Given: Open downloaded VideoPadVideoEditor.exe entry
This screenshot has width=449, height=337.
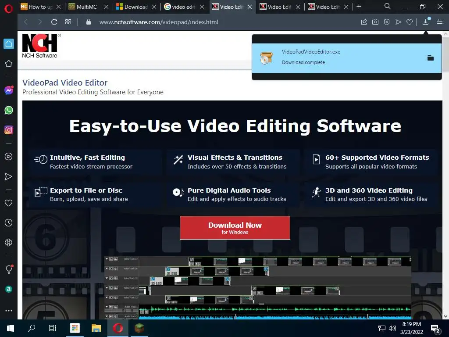Looking at the screenshot, I should (346, 58).
